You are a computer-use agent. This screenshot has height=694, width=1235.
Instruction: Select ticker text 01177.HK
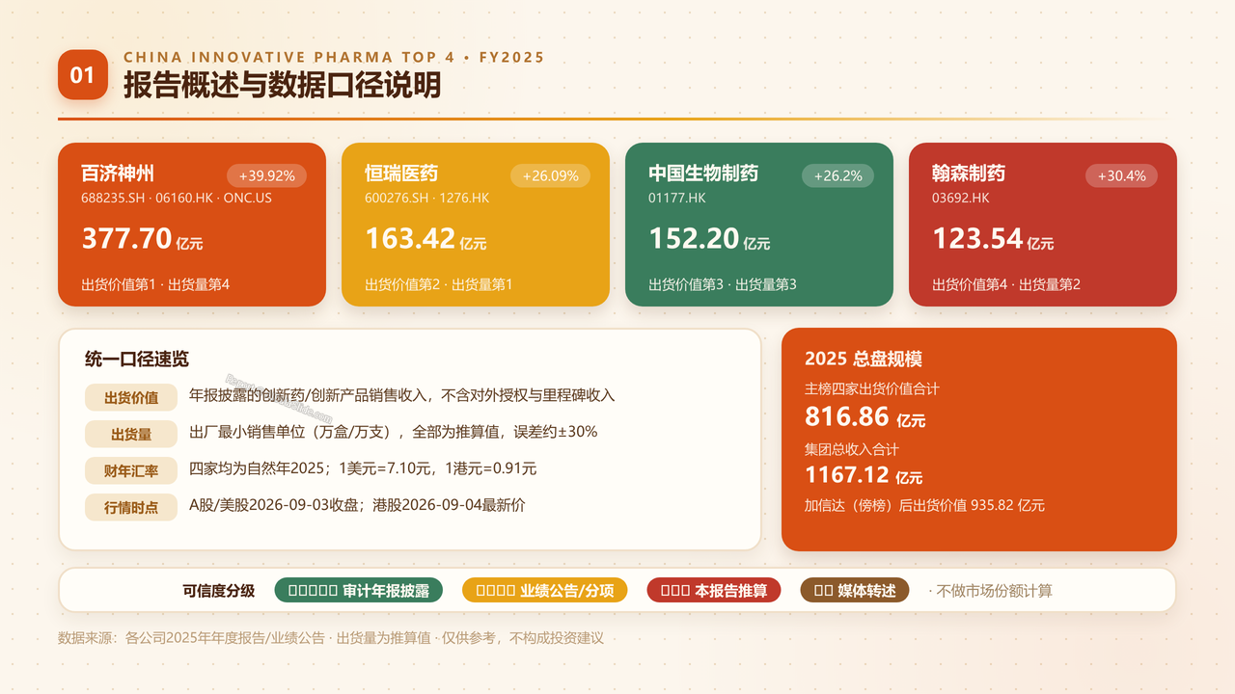677,198
